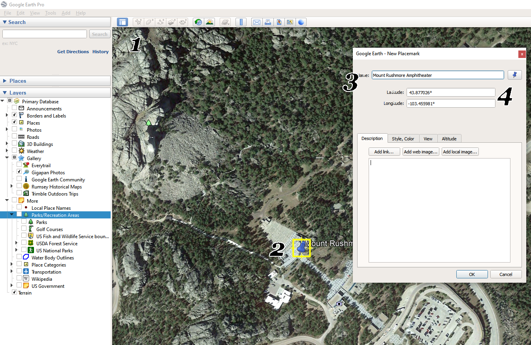This screenshot has width=531, height=345.
Task: Click the Add link... button
Action: 384,152
